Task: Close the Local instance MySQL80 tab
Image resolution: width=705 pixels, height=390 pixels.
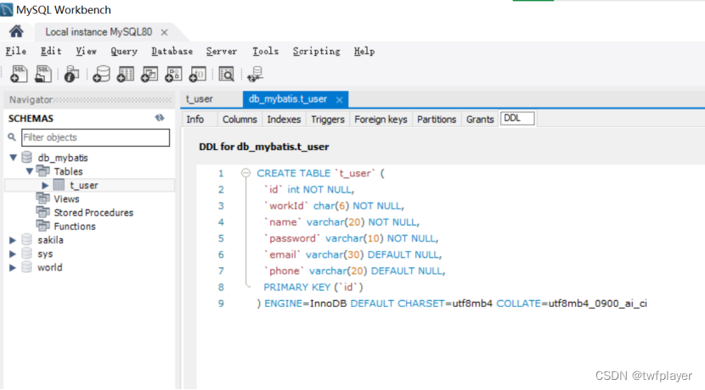Action: pos(165,32)
